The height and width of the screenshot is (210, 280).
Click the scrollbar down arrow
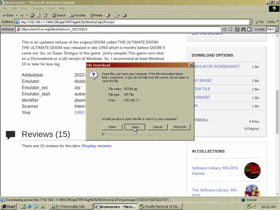tap(277, 194)
